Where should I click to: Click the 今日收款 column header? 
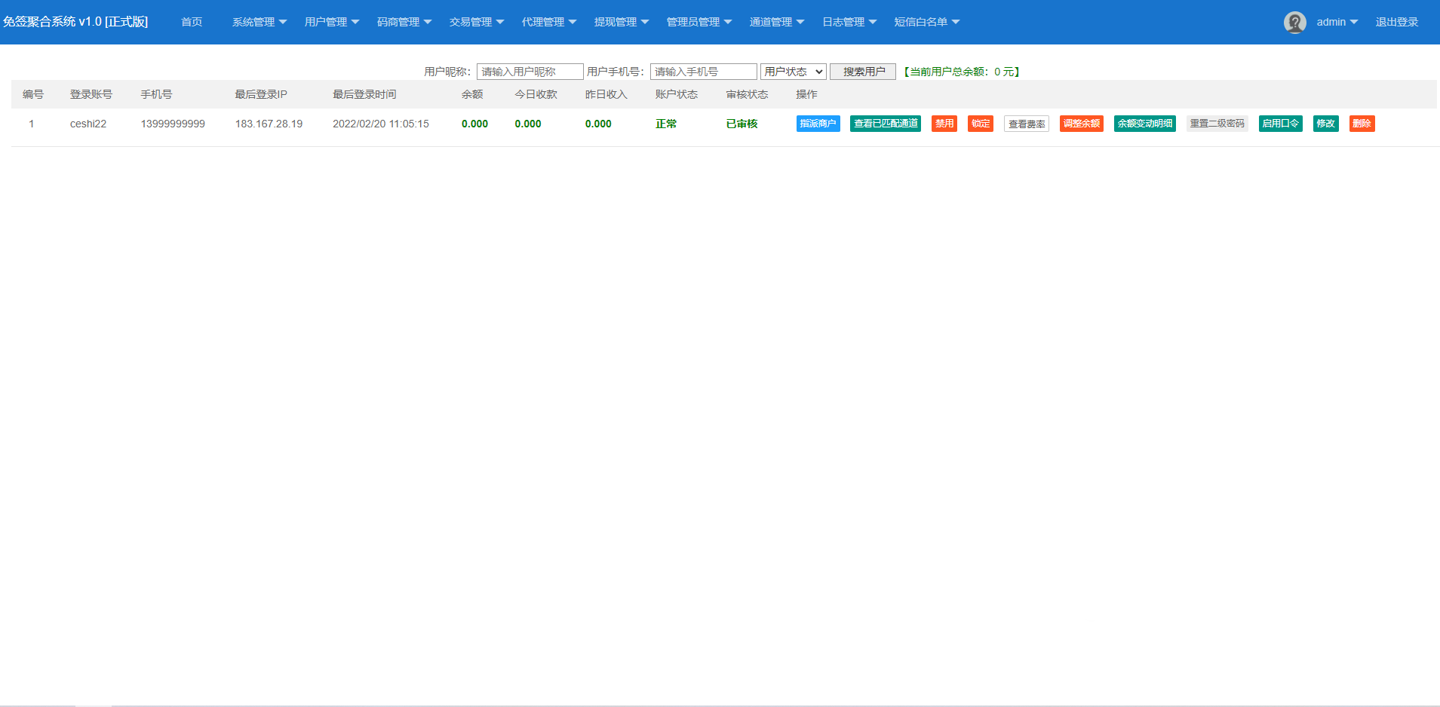[x=536, y=94]
